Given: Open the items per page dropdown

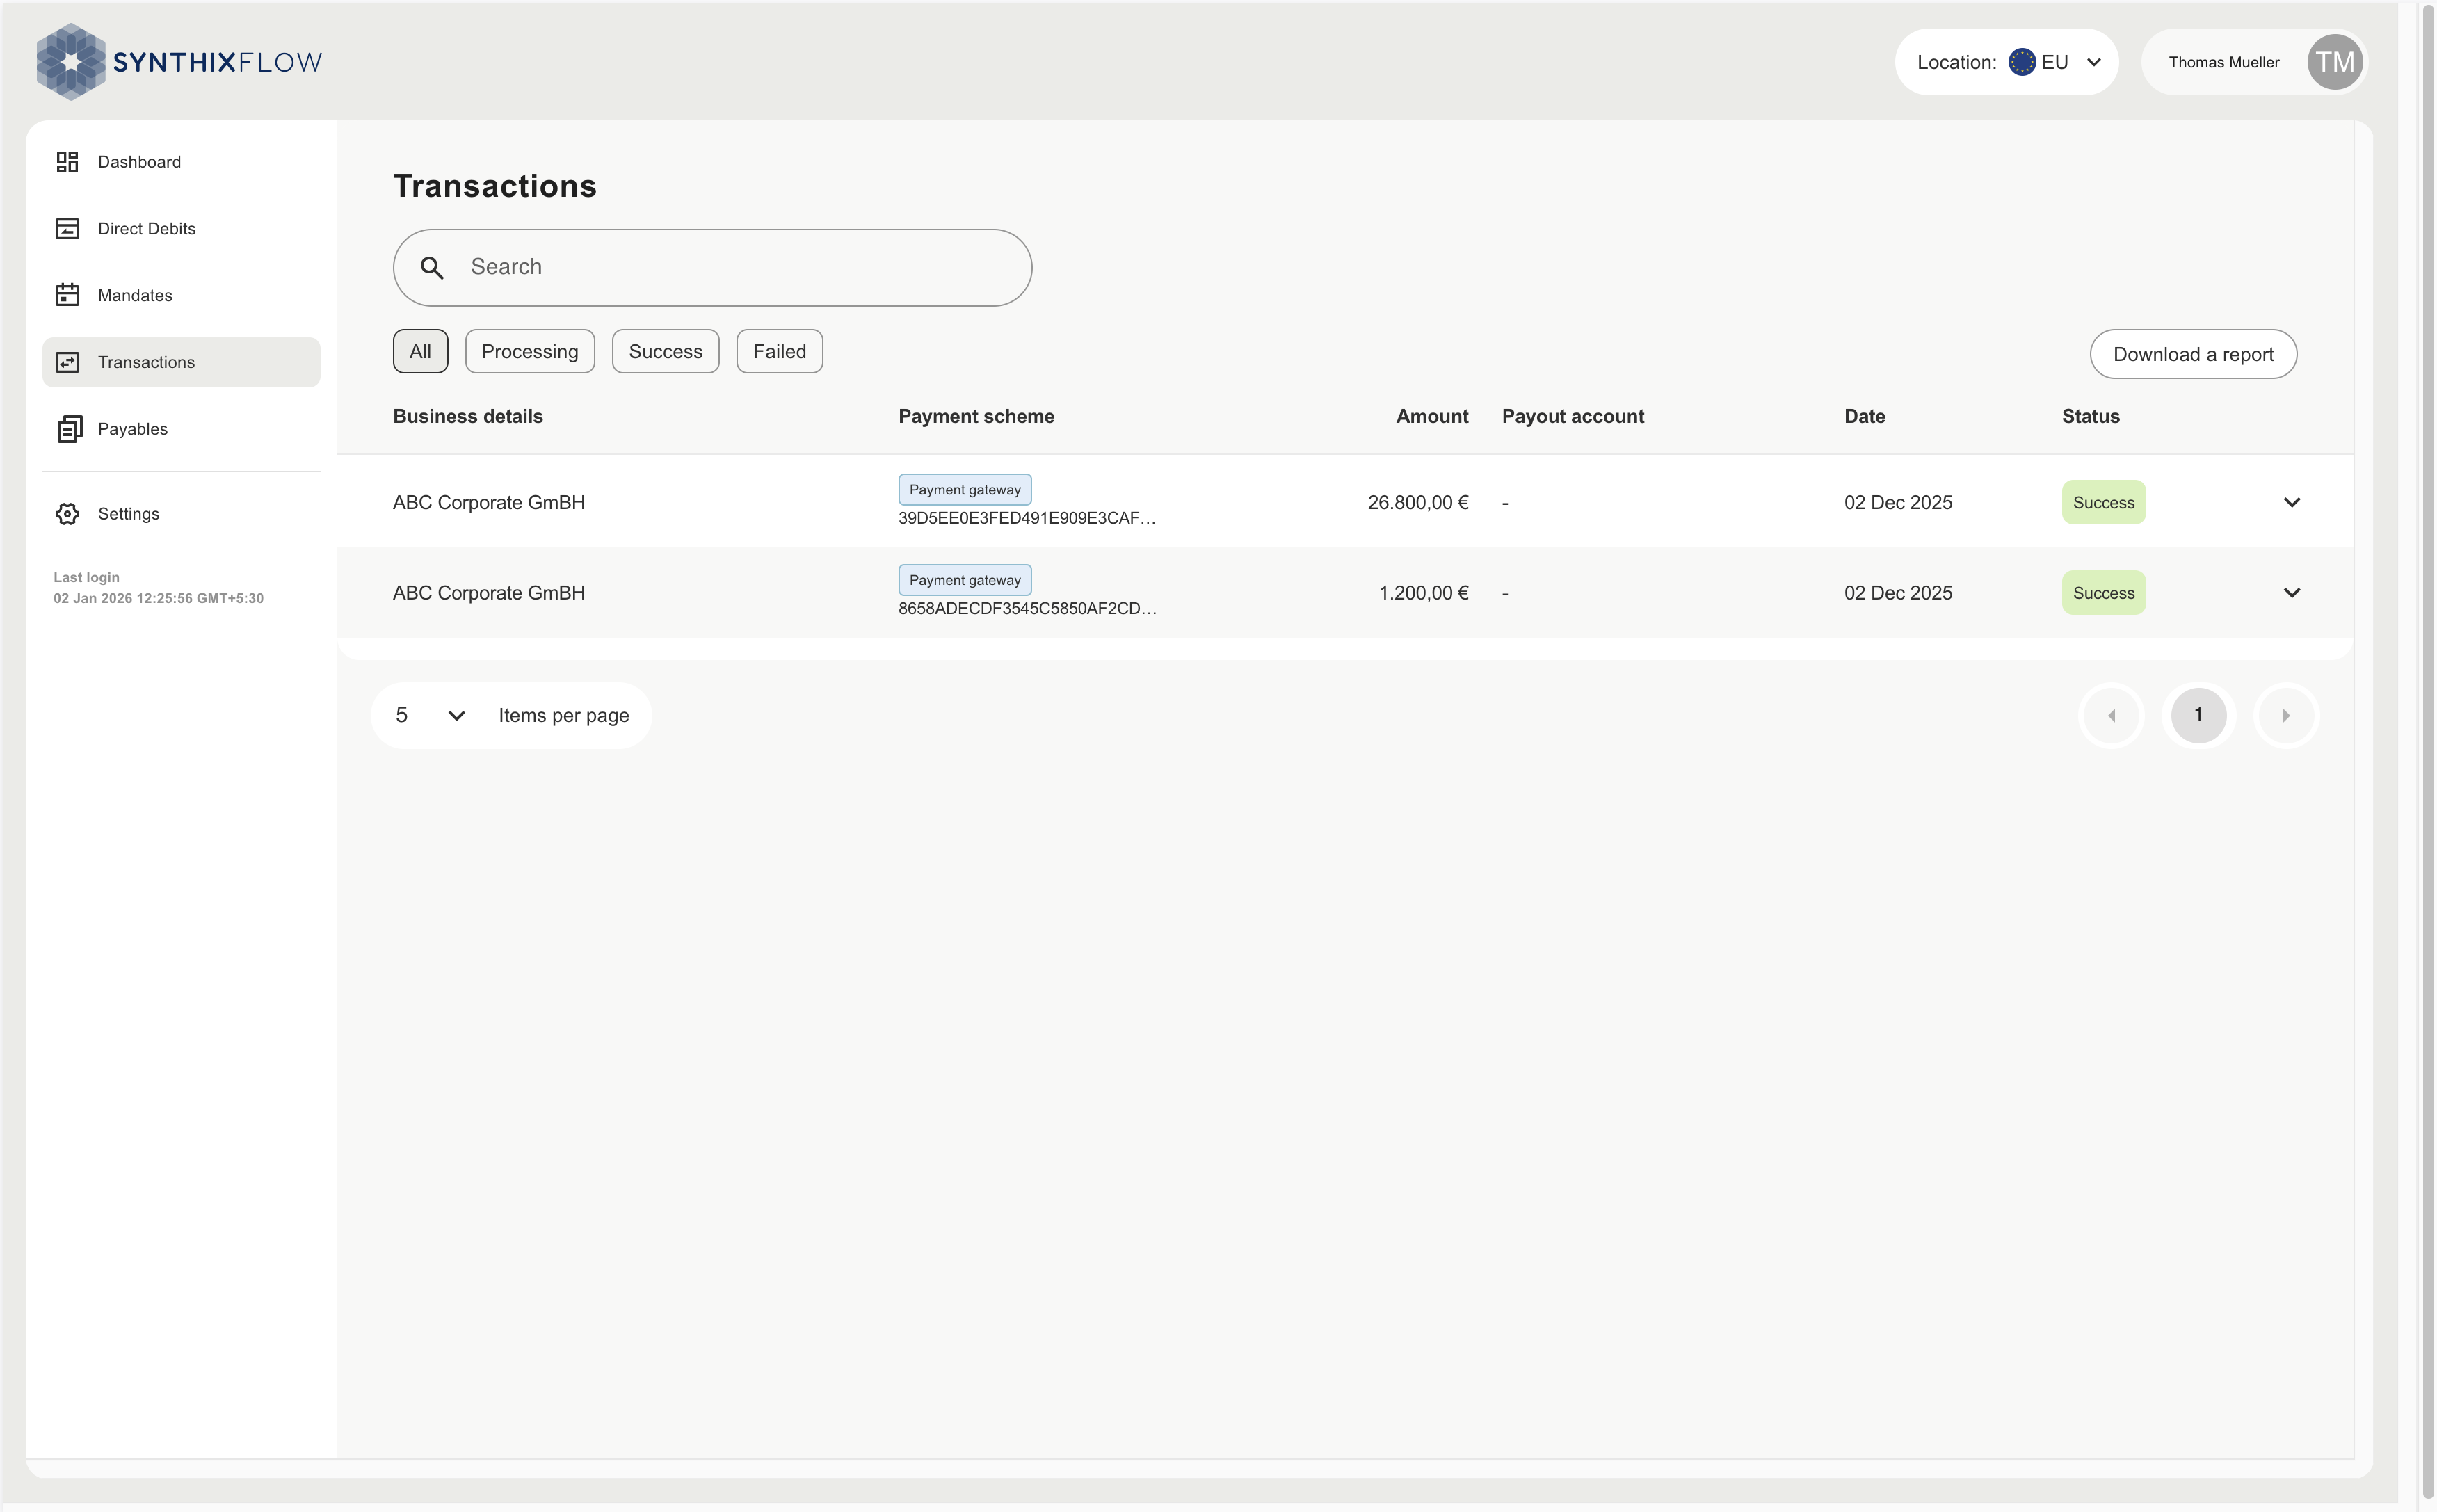Looking at the screenshot, I should pyautogui.click(x=431, y=715).
